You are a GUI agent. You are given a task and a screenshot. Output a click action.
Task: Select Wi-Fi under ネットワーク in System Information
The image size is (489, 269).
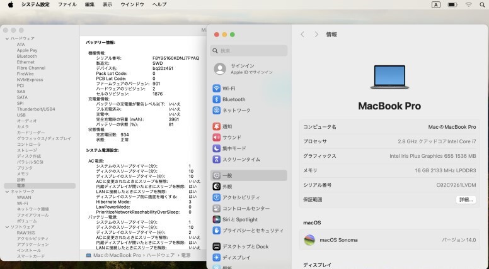click(x=22, y=204)
